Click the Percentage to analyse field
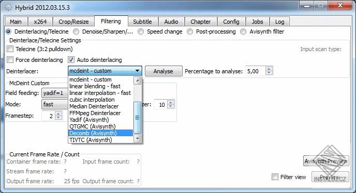 (x=256, y=71)
